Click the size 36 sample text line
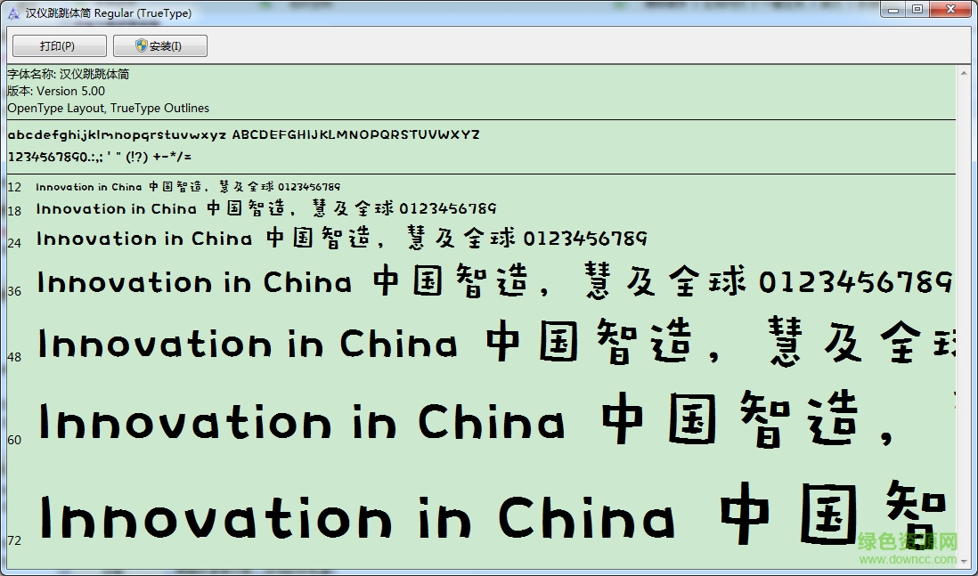 click(494, 281)
